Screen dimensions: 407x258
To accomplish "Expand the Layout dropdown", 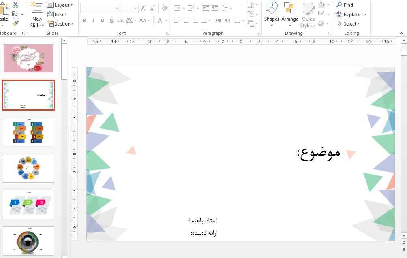I will coord(60,5).
